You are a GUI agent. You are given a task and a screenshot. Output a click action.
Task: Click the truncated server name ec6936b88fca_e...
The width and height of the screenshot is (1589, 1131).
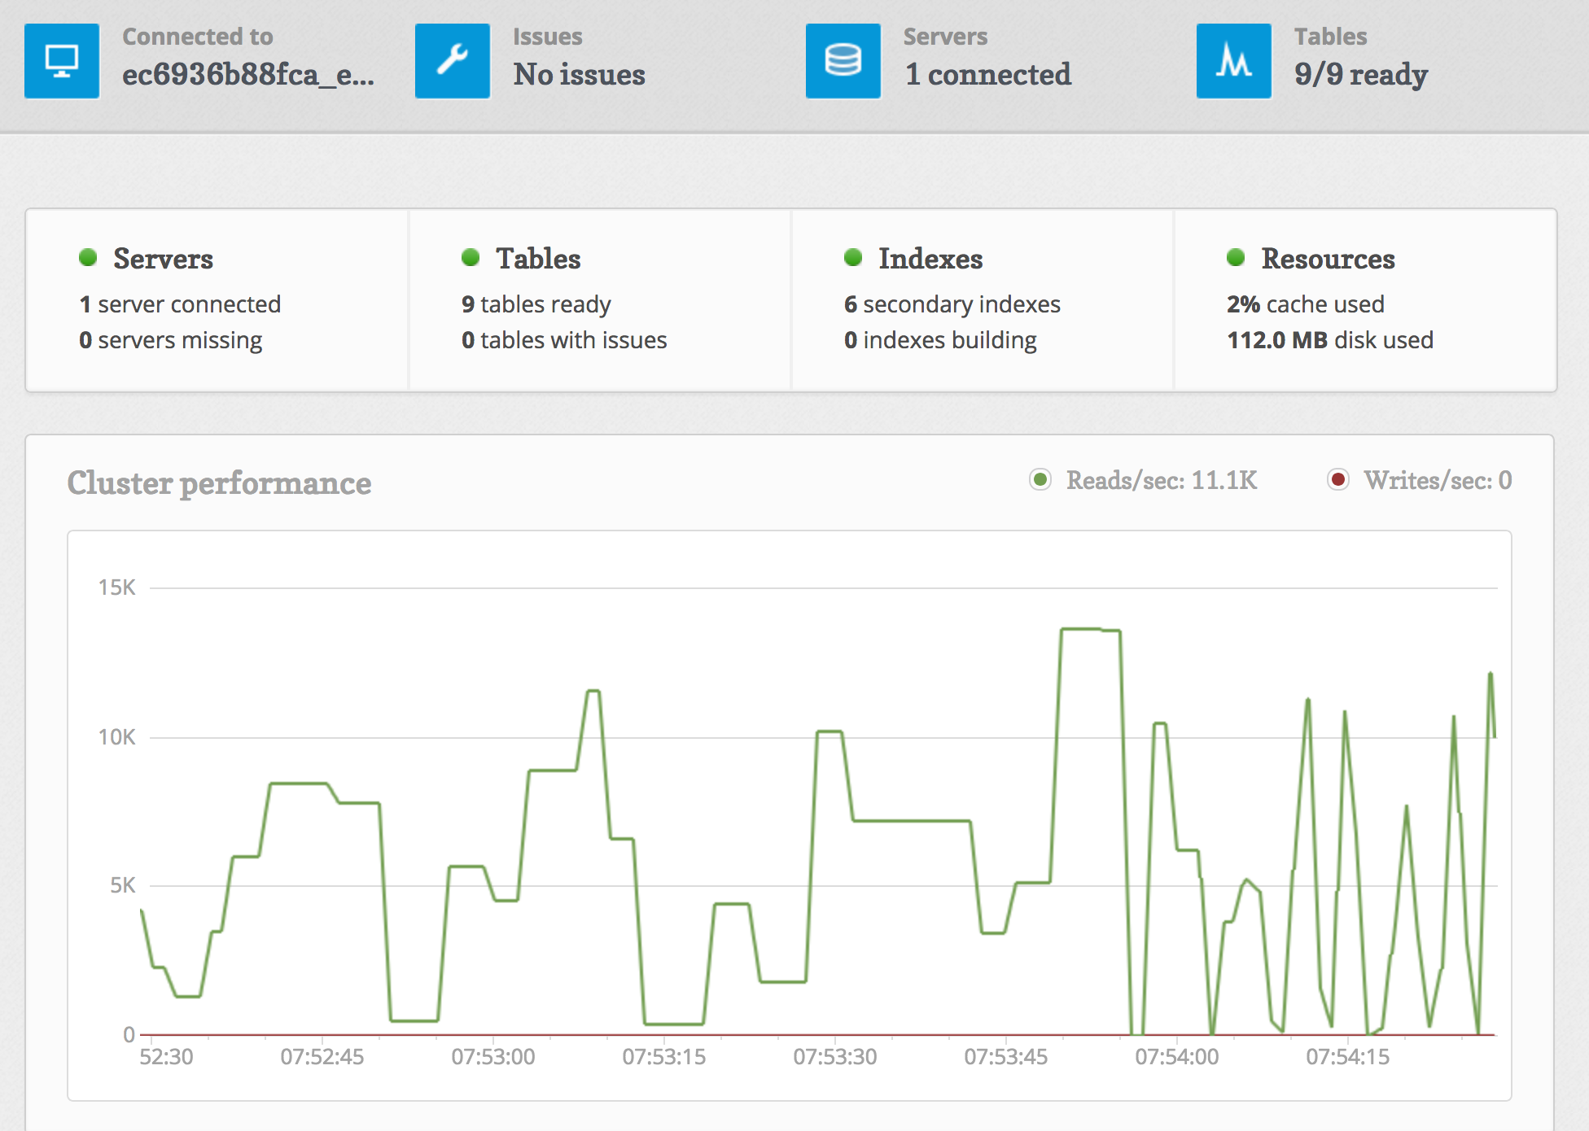coord(247,75)
